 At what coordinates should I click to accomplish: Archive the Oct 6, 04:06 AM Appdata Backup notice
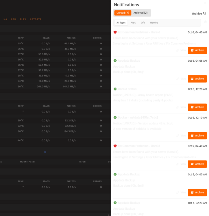[197, 79]
